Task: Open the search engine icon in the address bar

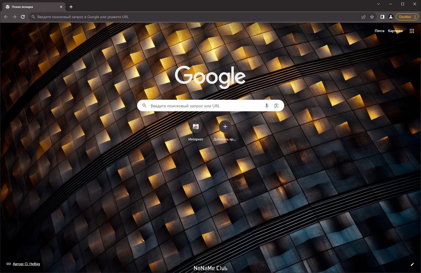Action: pyautogui.click(x=33, y=17)
